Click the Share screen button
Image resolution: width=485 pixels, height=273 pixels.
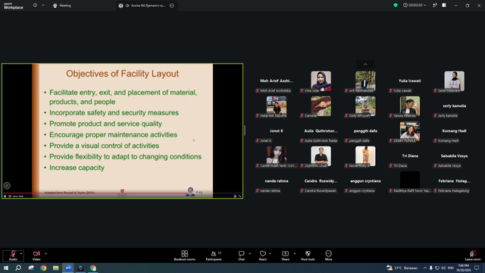(x=285, y=256)
